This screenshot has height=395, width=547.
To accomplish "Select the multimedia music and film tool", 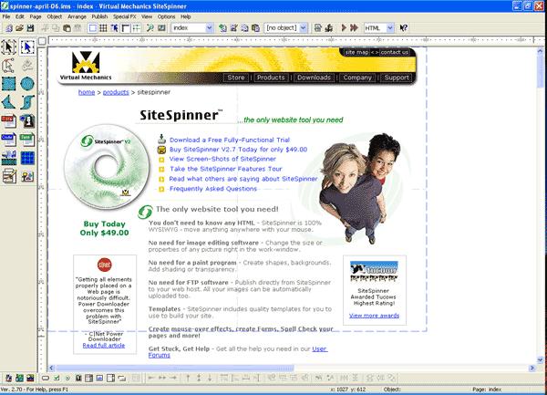I will (9, 158).
